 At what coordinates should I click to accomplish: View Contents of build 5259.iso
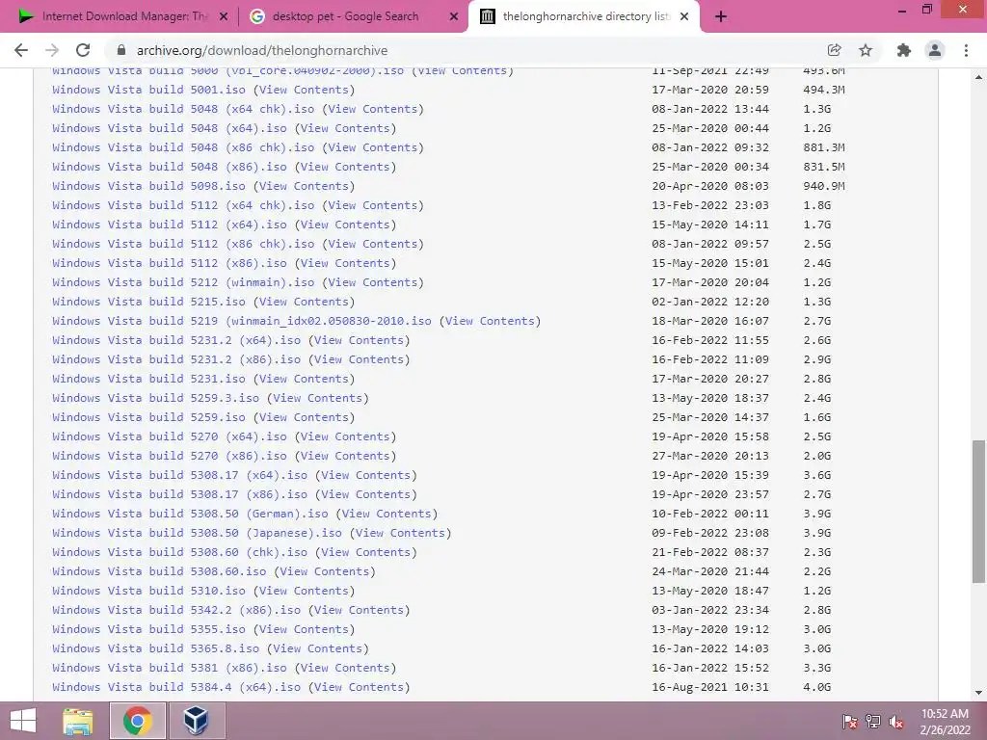tap(304, 417)
